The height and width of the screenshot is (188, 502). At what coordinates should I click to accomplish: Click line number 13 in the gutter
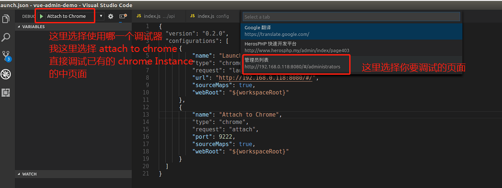click(146, 115)
